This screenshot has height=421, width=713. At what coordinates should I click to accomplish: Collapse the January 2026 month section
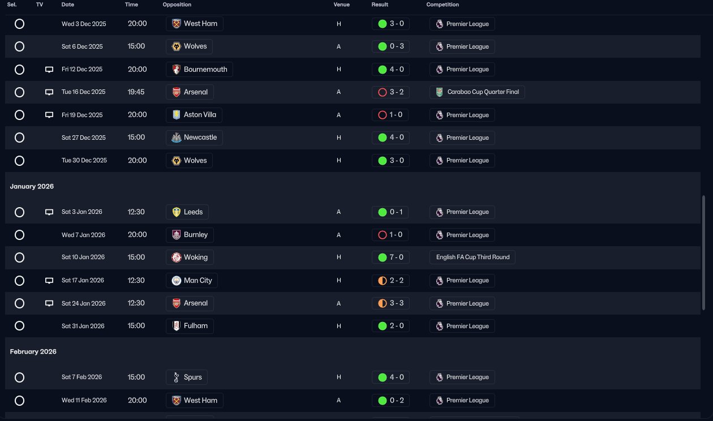[32, 186]
